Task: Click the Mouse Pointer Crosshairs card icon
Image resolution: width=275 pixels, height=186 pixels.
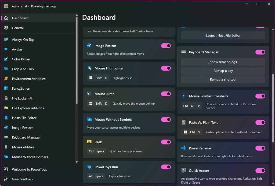Action: pos(184,96)
